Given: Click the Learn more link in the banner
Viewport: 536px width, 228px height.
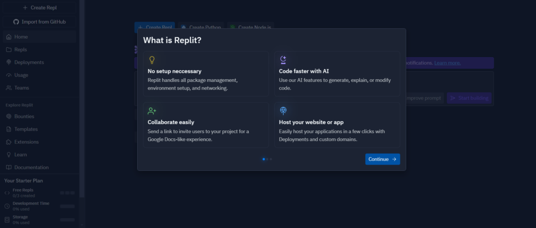Looking at the screenshot, I should 447,63.
